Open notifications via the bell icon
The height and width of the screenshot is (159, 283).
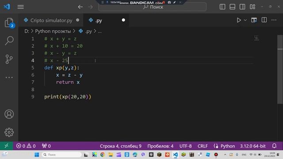pyautogui.click(x=274, y=146)
